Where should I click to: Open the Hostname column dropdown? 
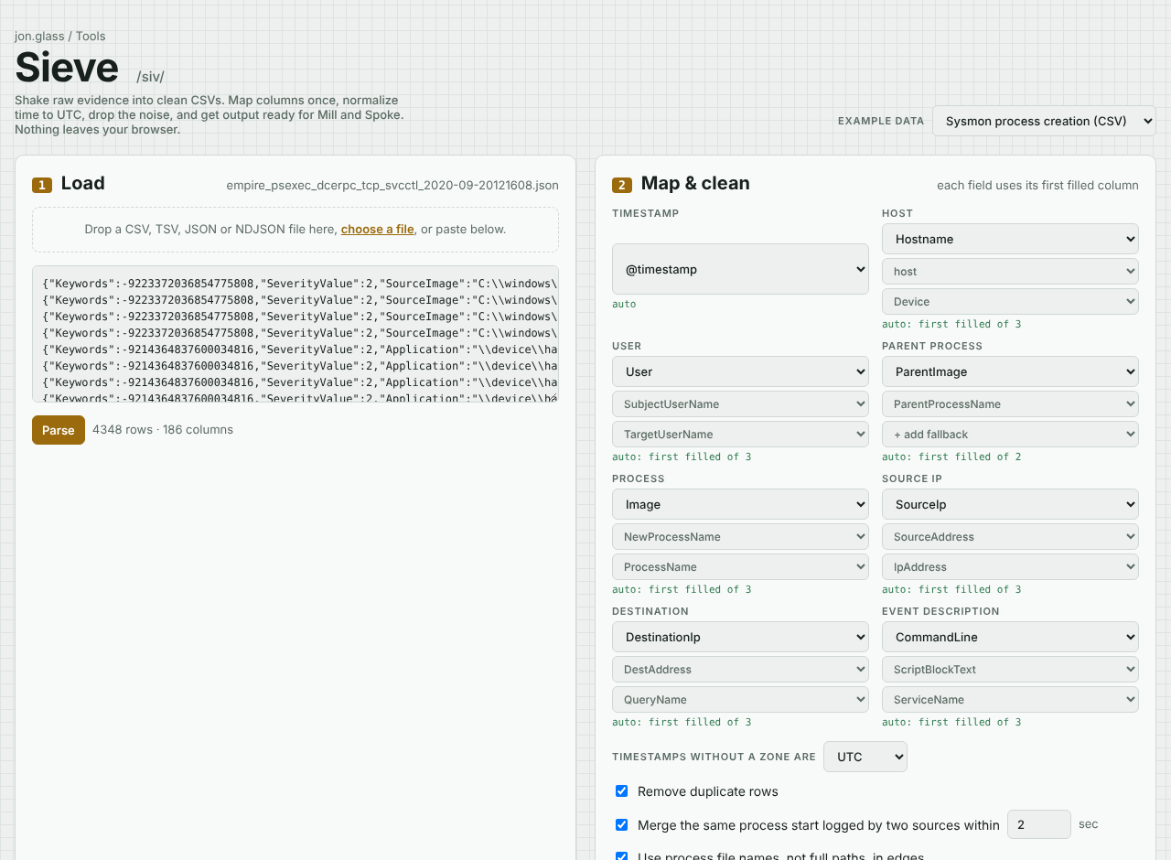coord(1010,239)
